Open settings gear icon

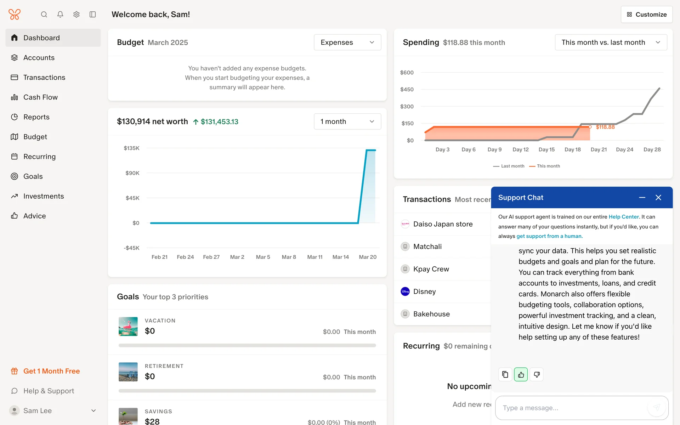[76, 15]
